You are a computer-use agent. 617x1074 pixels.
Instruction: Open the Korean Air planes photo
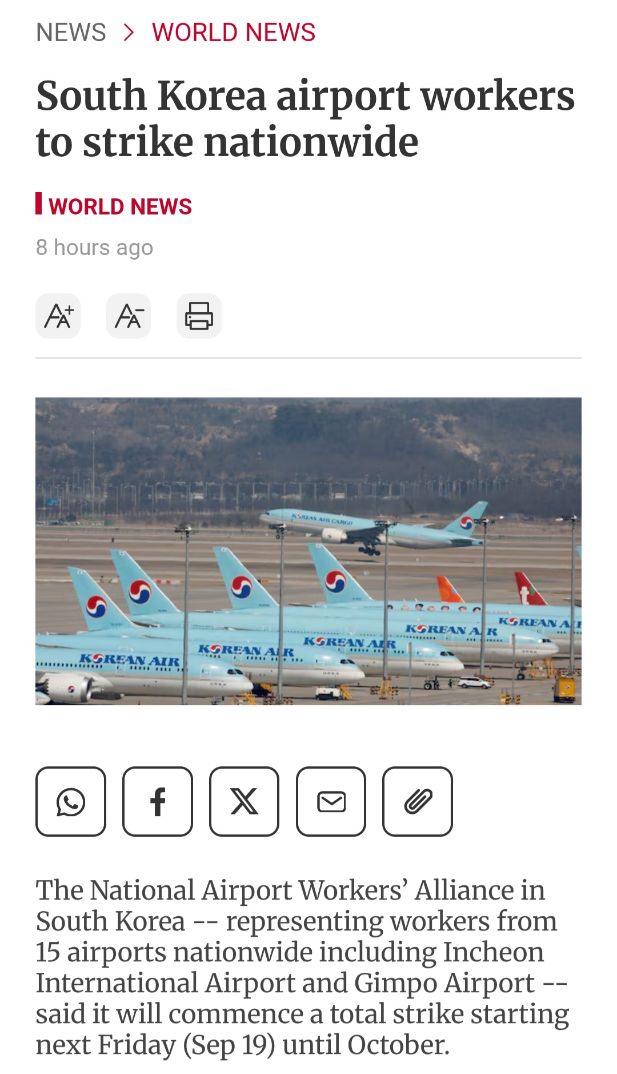[308, 551]
